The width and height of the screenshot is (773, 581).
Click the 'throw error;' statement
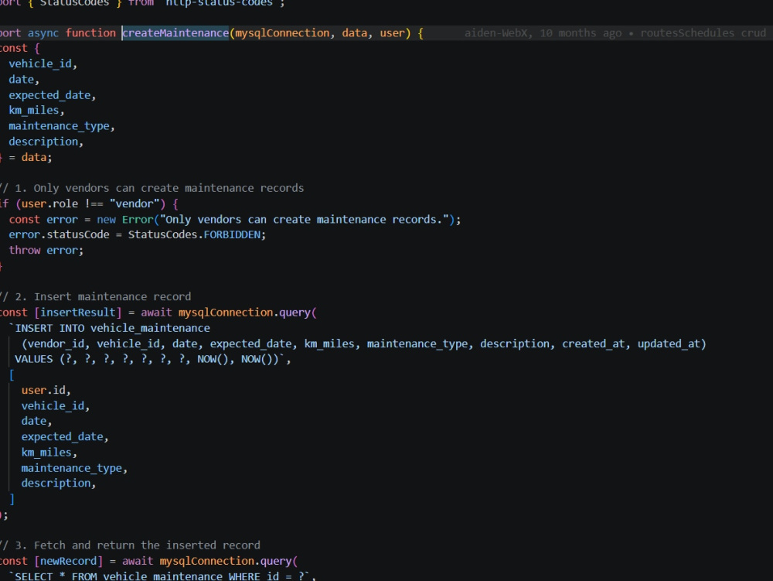tap(46, 250)
